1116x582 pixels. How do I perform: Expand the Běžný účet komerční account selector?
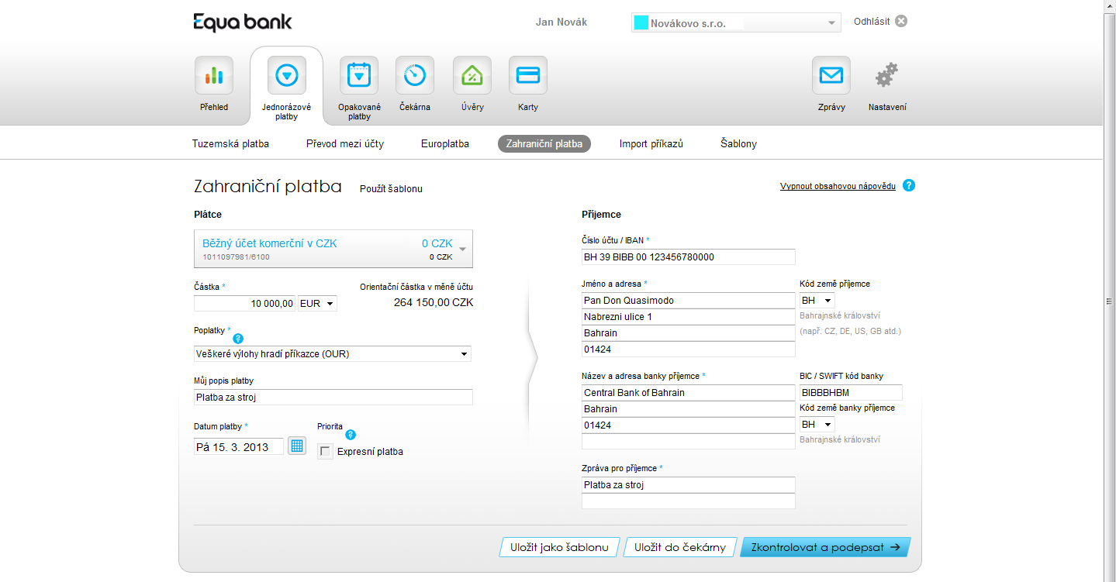pyautogui.click(x=333, y=249)
